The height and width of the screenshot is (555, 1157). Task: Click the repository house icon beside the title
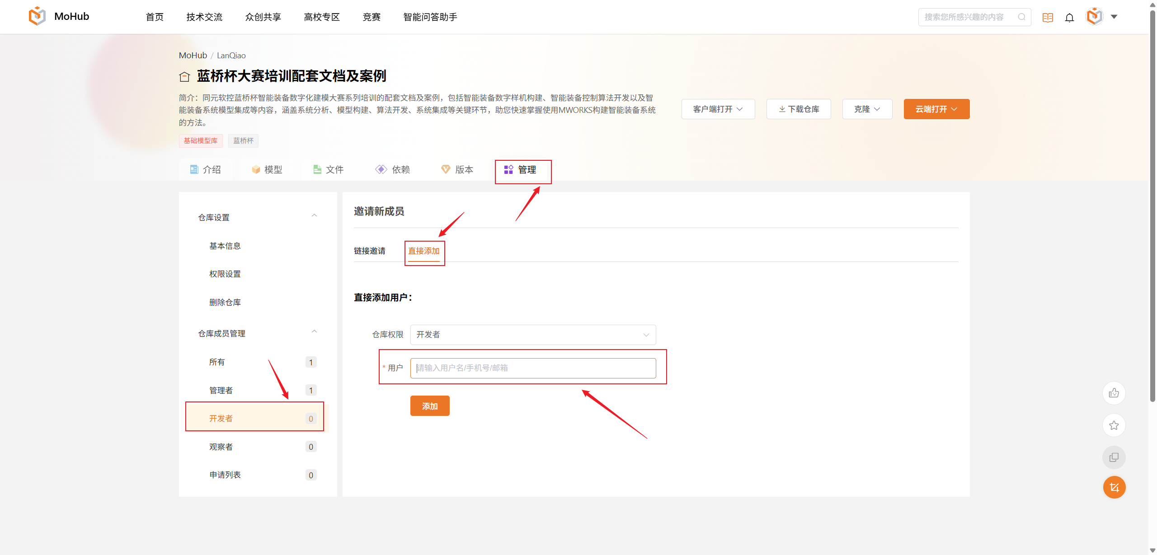click(x=184, y=77)
